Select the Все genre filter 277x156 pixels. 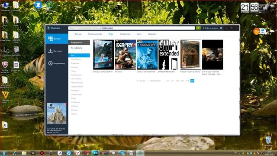coord(79,55)
